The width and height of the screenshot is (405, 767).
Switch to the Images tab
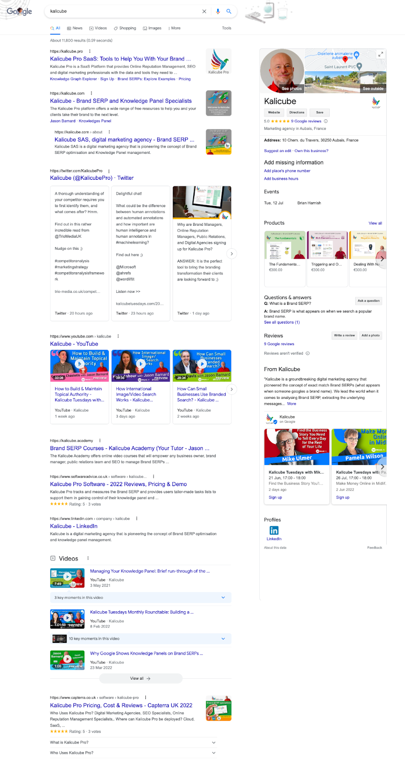[152, 28]
